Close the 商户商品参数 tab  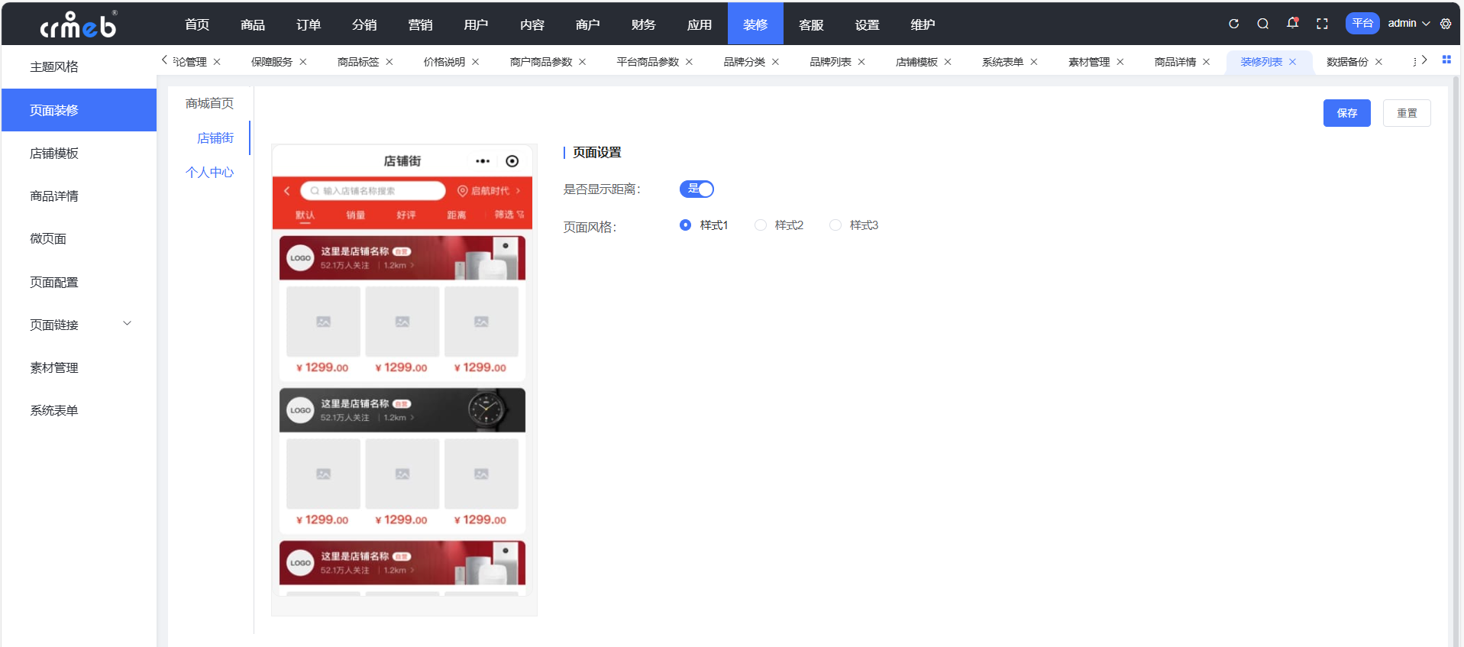(583, 62)
